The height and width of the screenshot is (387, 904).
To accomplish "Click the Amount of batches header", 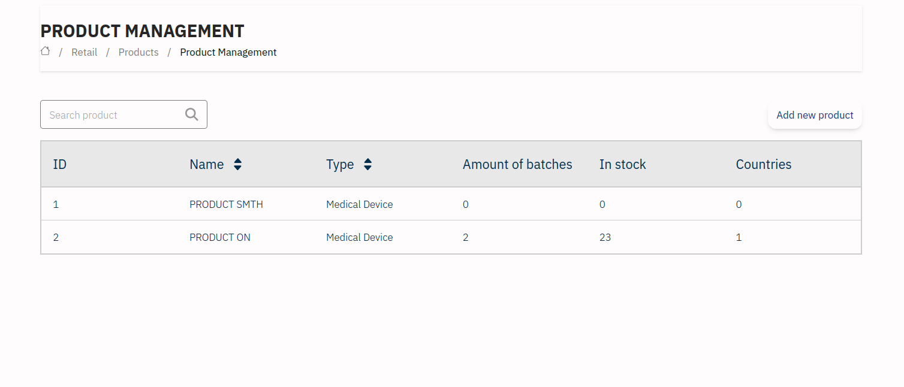I will pyautogui.click(x=517, y=164).
